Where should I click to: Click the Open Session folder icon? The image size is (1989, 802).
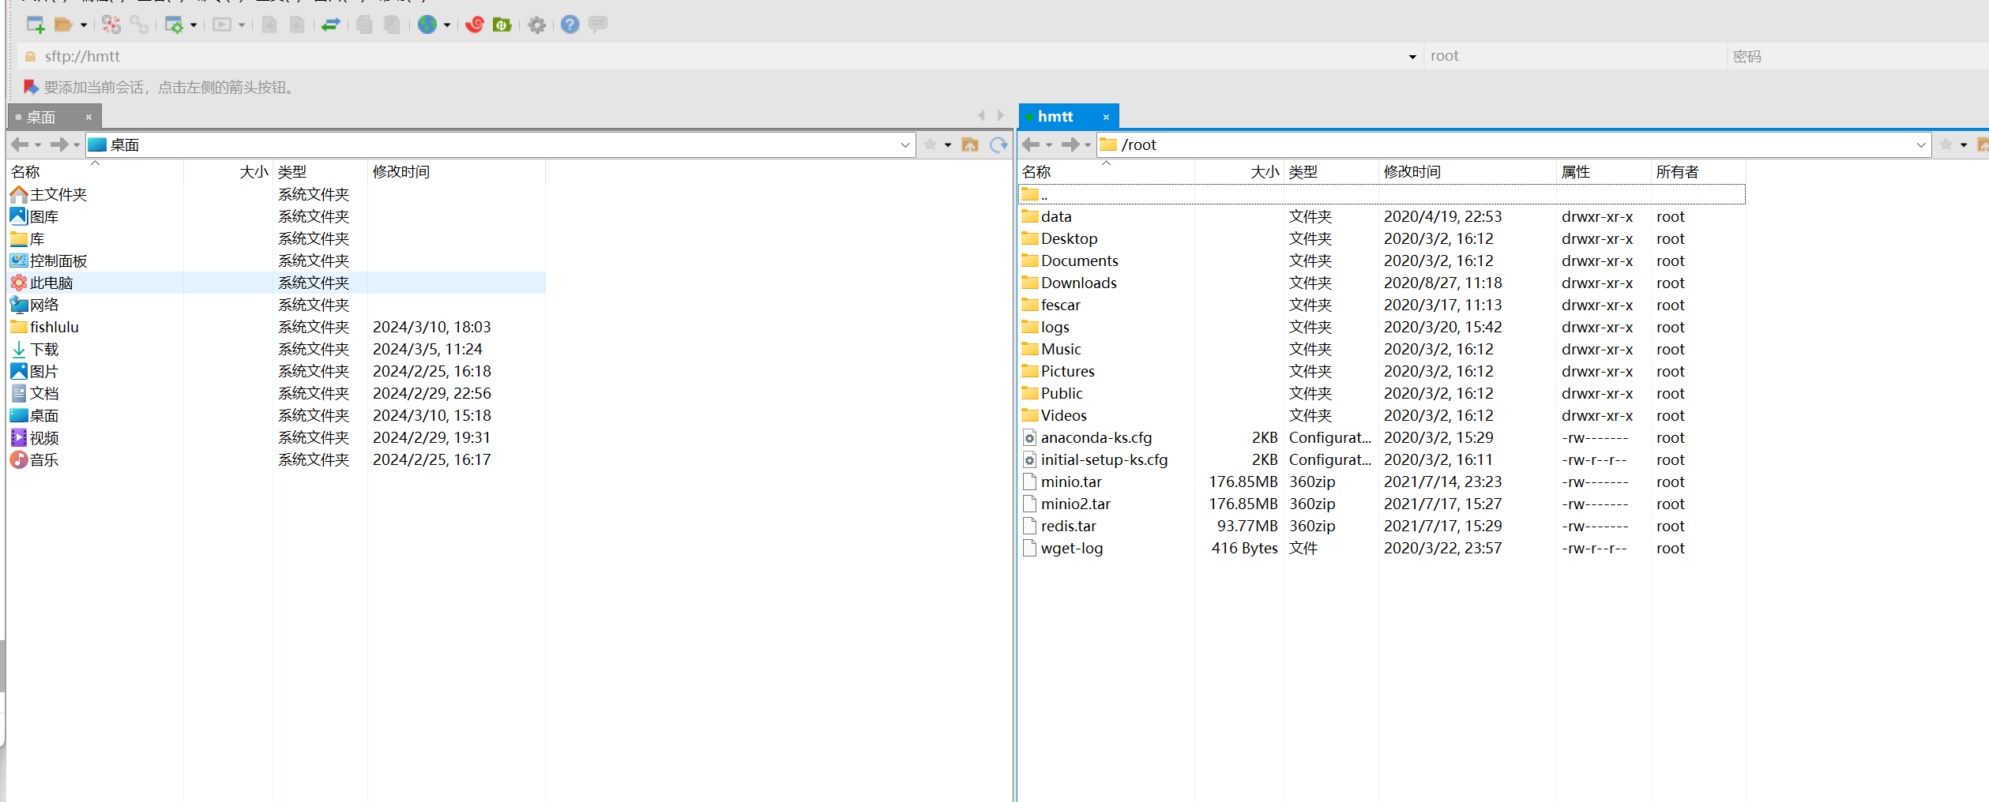[x=63, y=24]
